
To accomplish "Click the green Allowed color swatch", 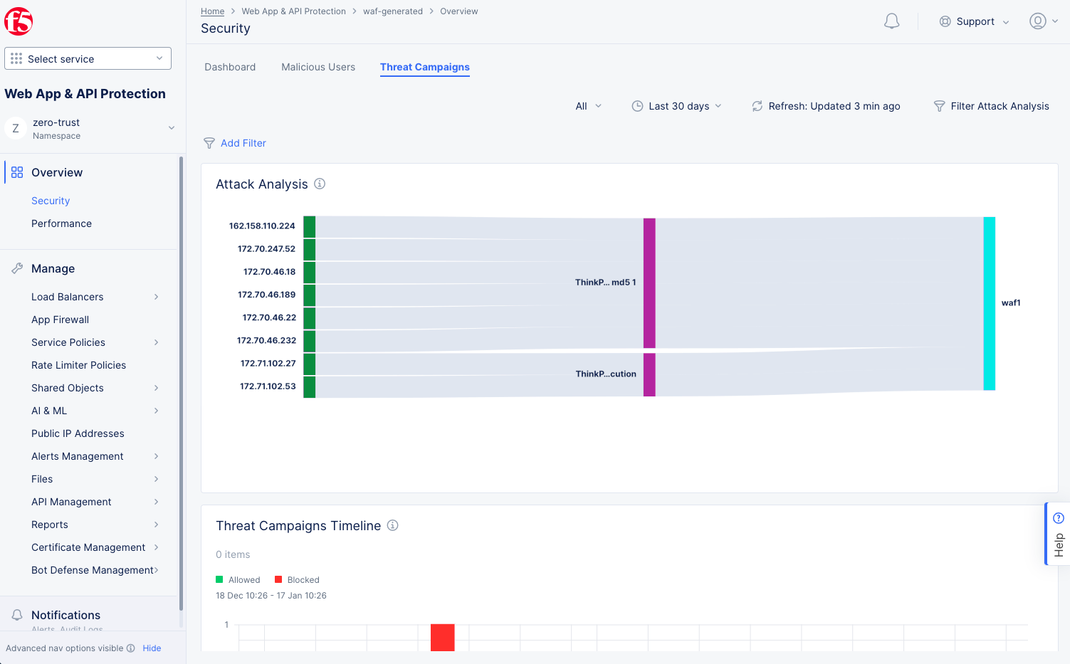I will pyautogui.click(x=219, y=579).
